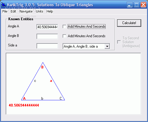148x122 pixels.
Task: Click the side label c in triangle
Action: (35, 81)
